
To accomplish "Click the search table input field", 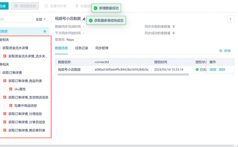I will pos(16,19).
